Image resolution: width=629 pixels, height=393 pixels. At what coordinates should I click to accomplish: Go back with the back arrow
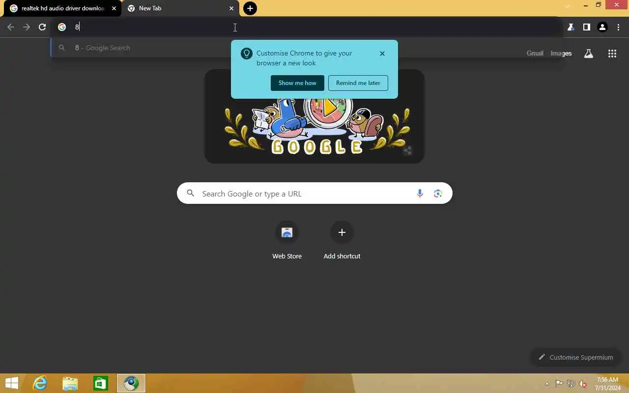(x=11, y=28)
